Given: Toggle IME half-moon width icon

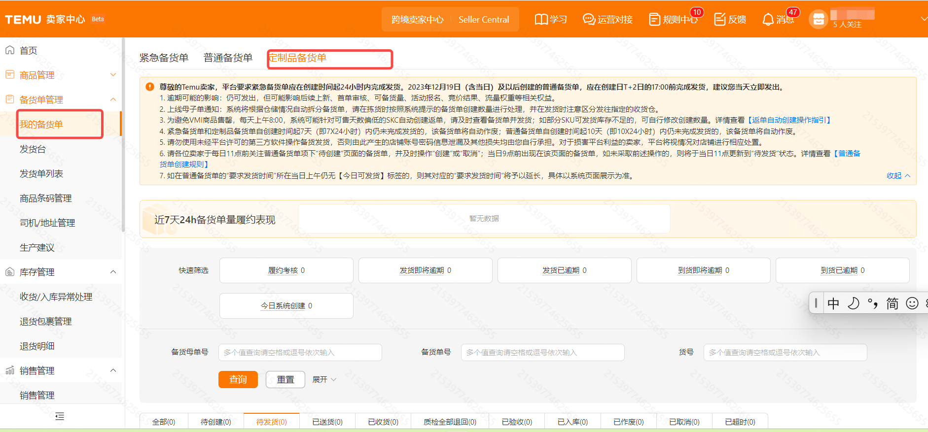Looking at the screenshot, I should click(854, 303).
